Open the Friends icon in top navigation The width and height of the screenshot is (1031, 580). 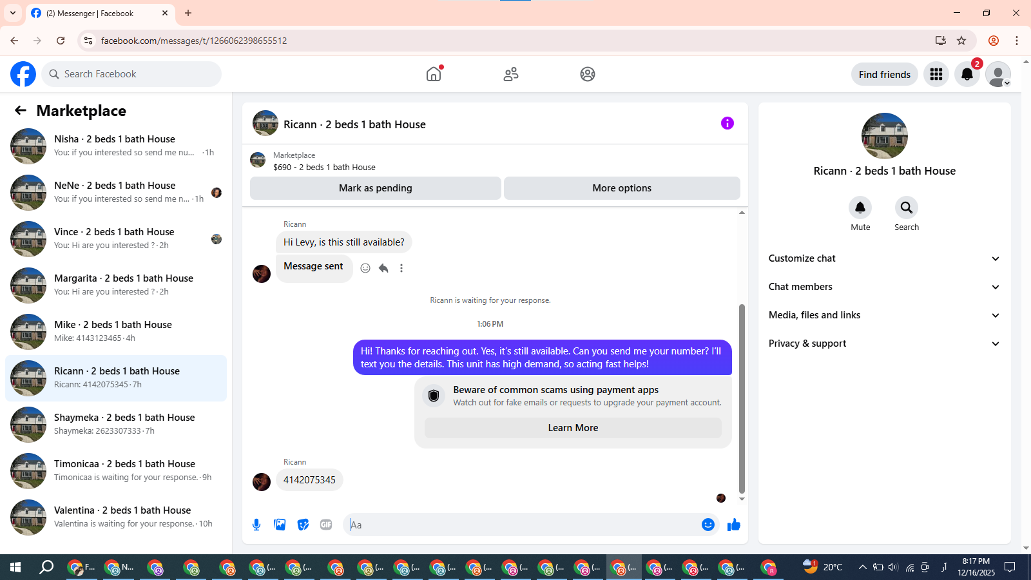click(511, 74)
